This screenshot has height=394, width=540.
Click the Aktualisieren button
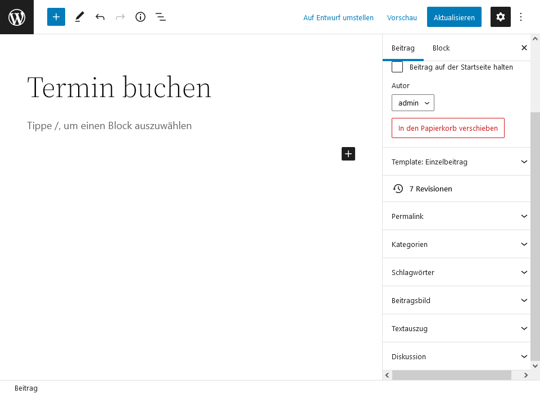(454, 17)
